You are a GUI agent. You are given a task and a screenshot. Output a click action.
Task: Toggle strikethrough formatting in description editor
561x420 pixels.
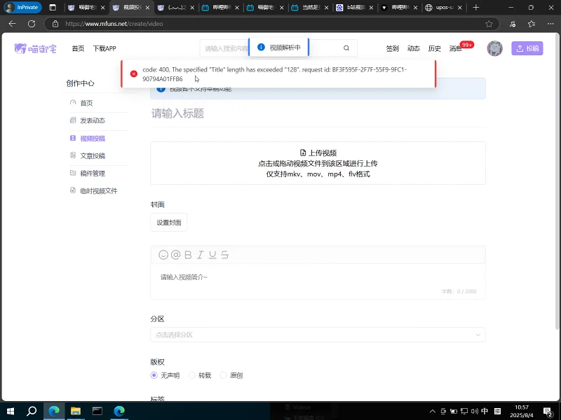click(x=224, y=255)
